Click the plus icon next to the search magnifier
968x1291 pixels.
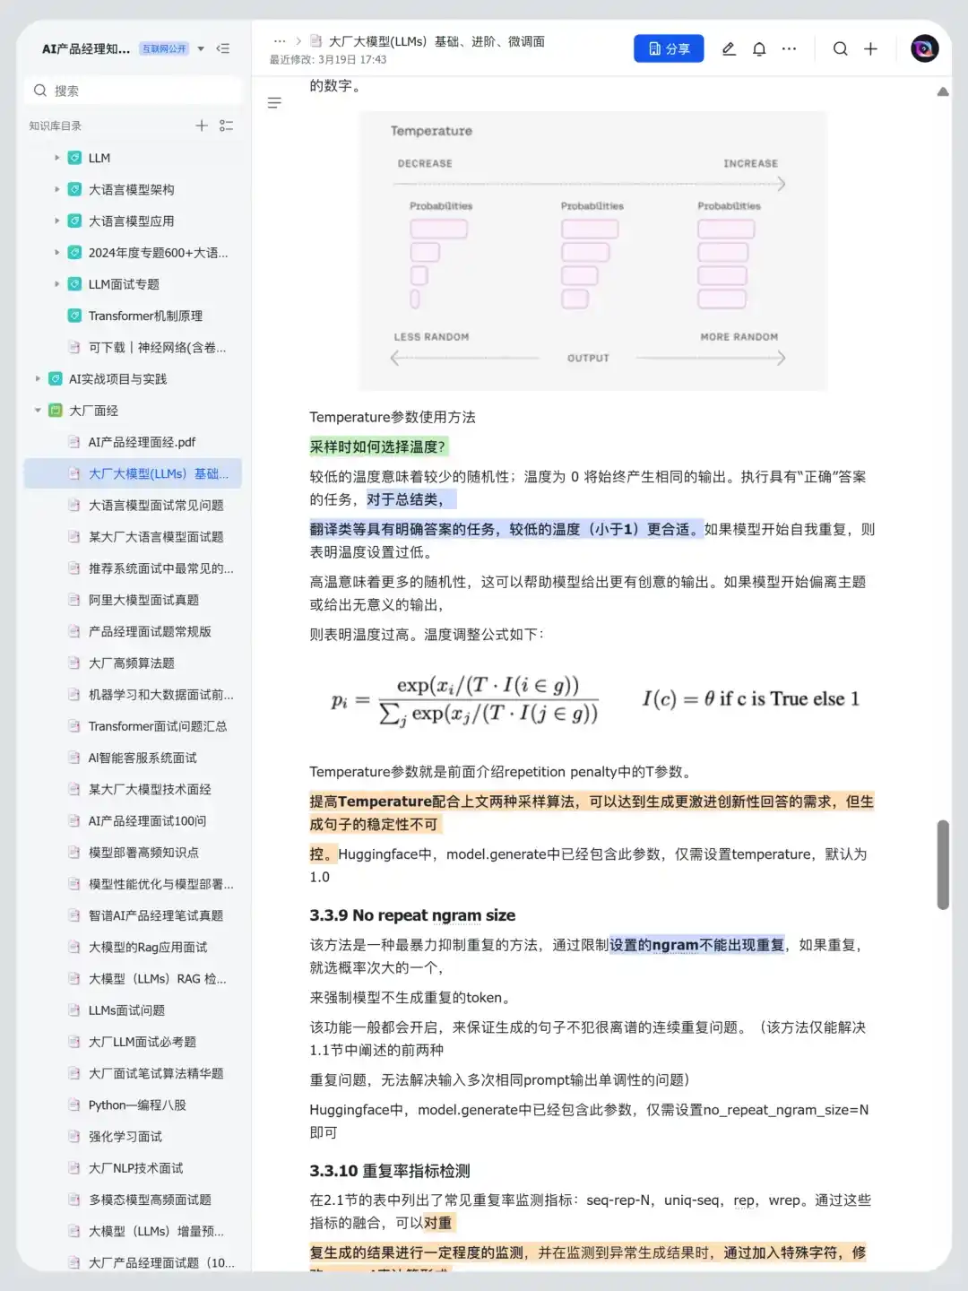click(x=870, y=49)
